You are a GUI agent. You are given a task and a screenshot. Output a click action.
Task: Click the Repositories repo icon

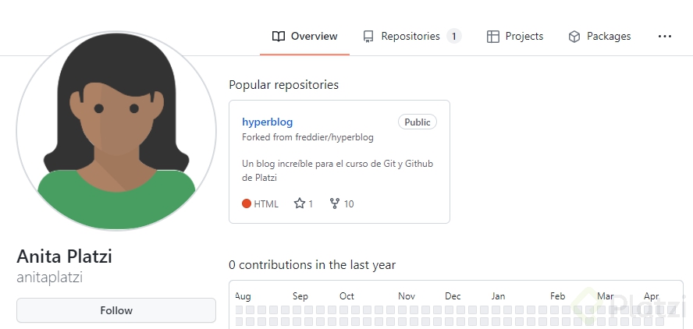point(368,37)
